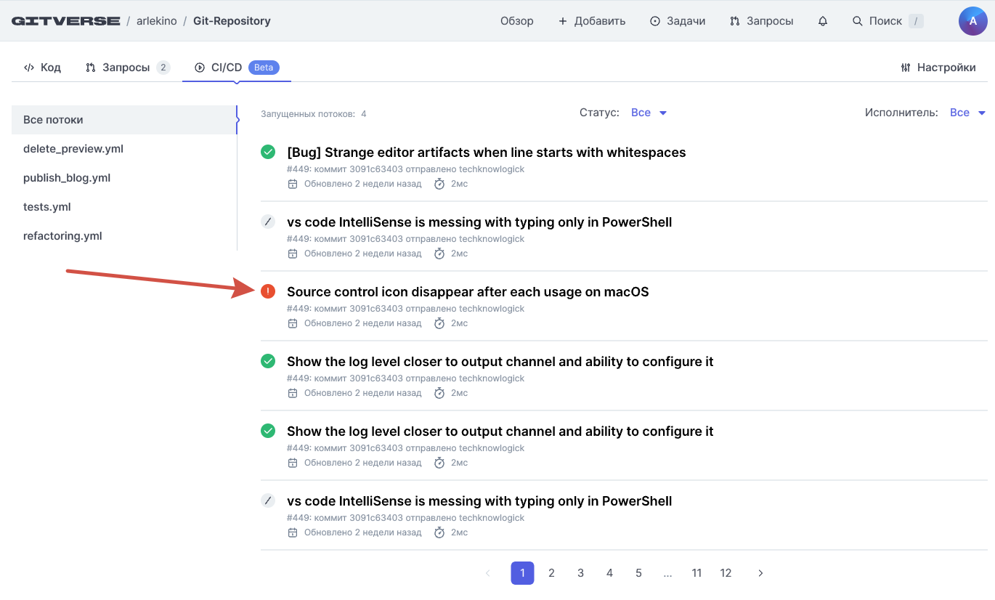This screenshot has height=600, width=995.
Task: Select the CI/CD tab
Action: [237, 68]
